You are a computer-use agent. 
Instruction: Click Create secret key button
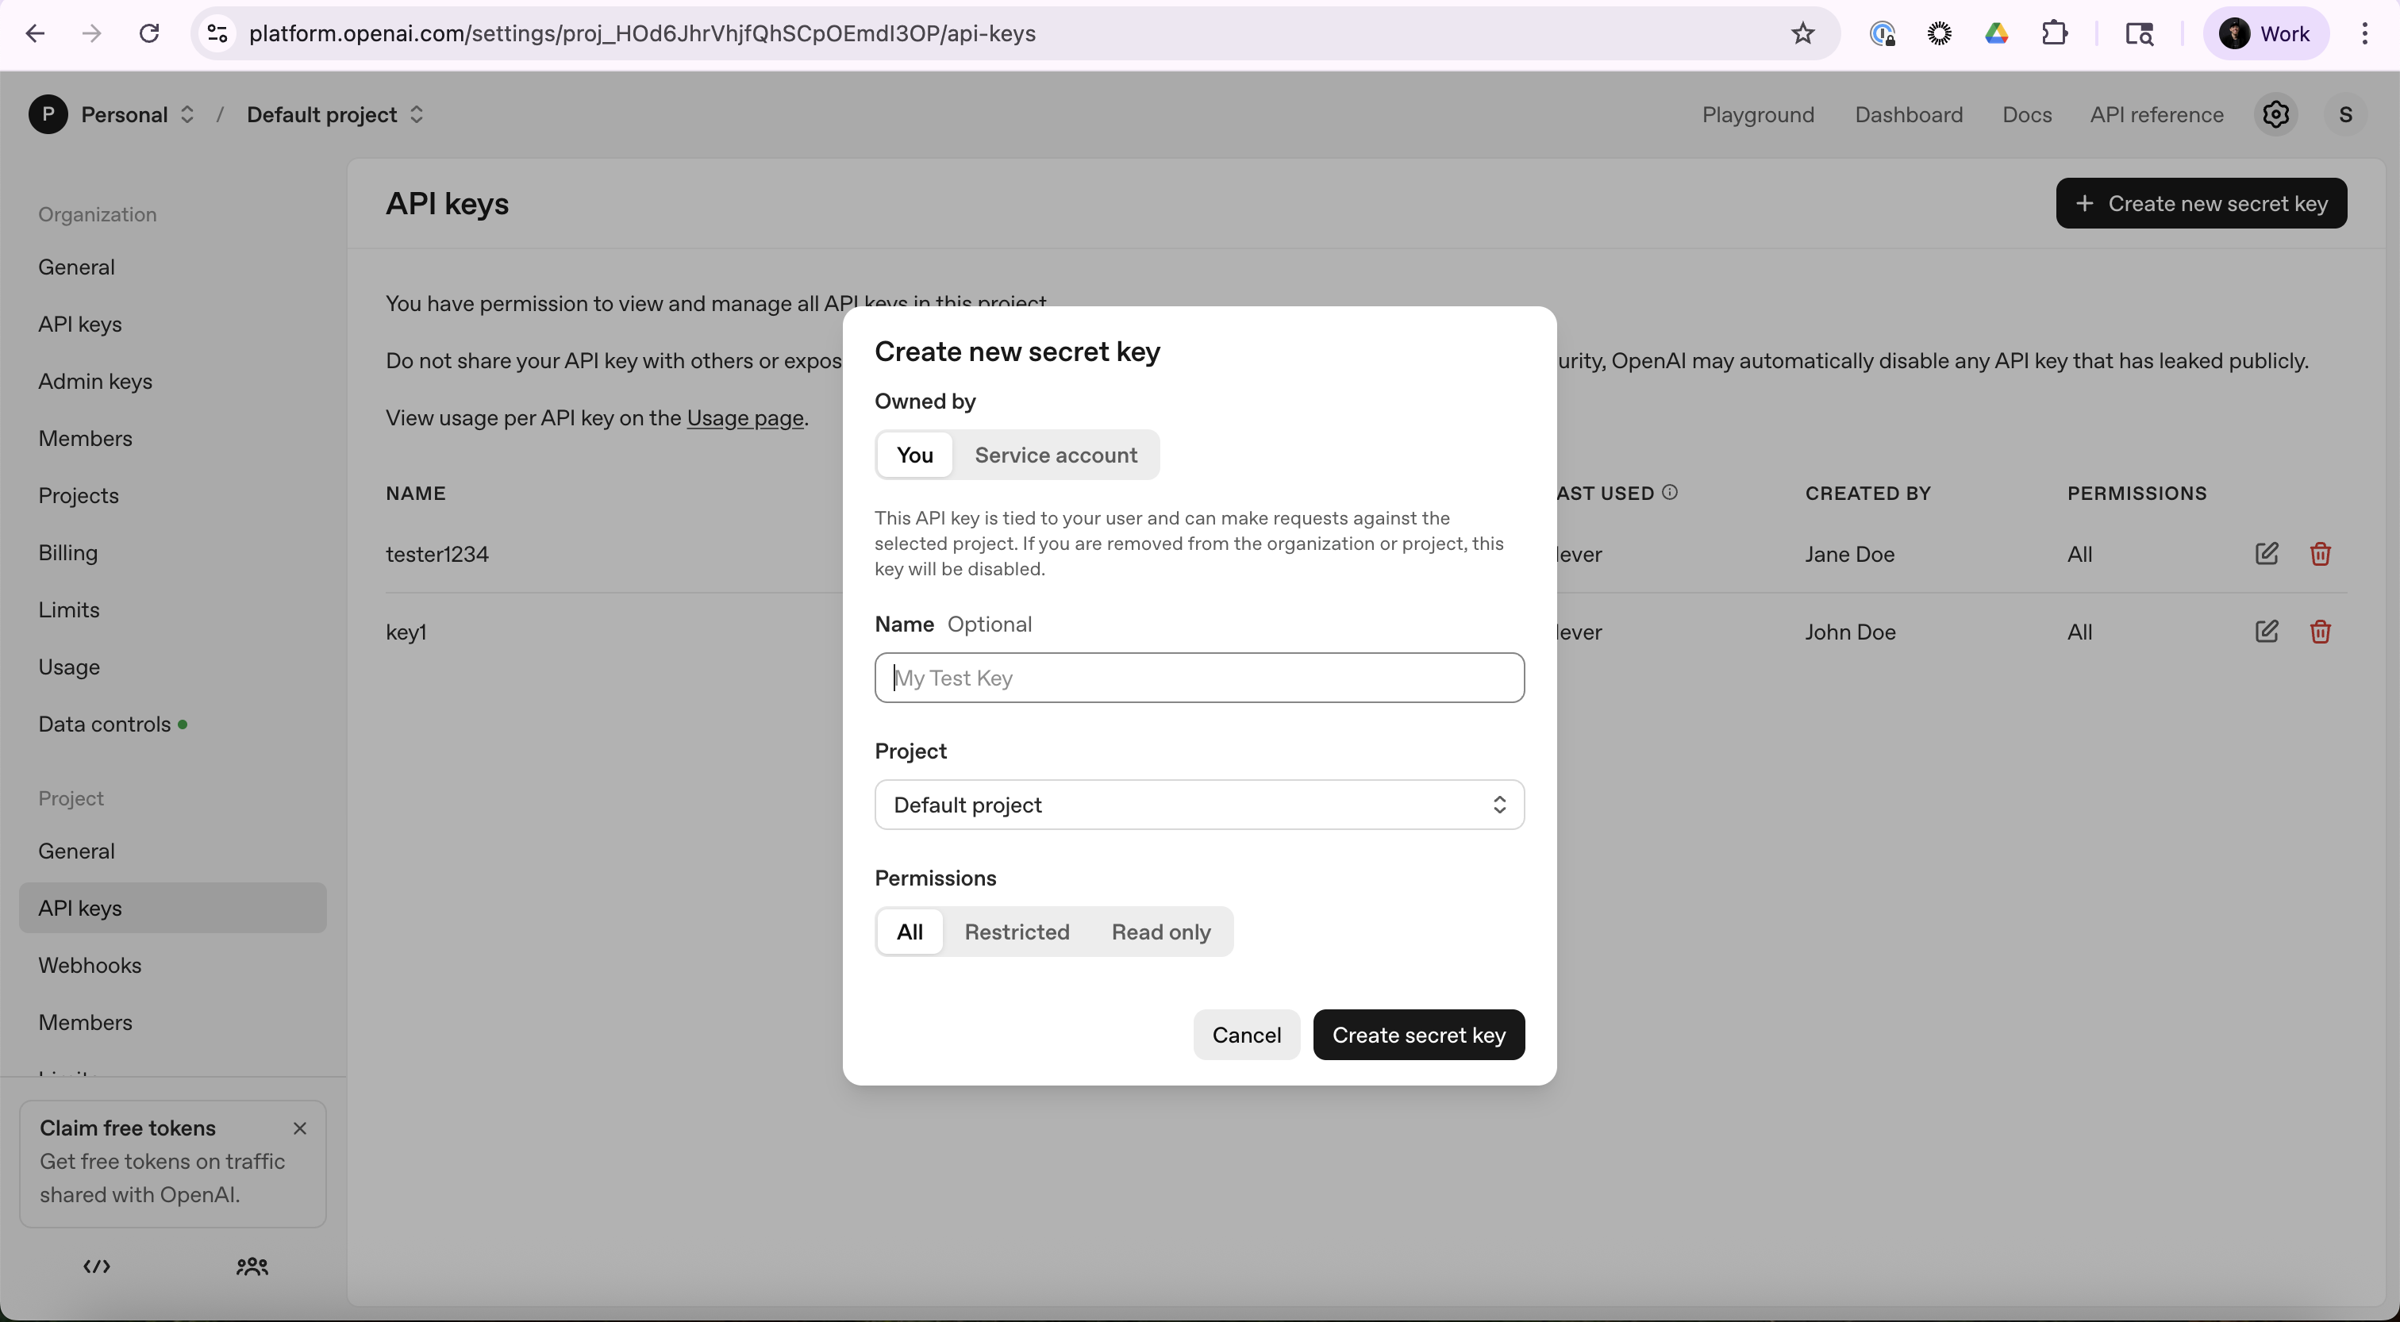[x=1418, y=1035]
